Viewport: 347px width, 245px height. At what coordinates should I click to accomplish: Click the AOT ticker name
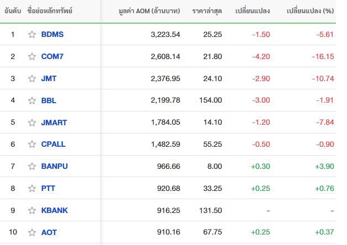tap(49, 232)
